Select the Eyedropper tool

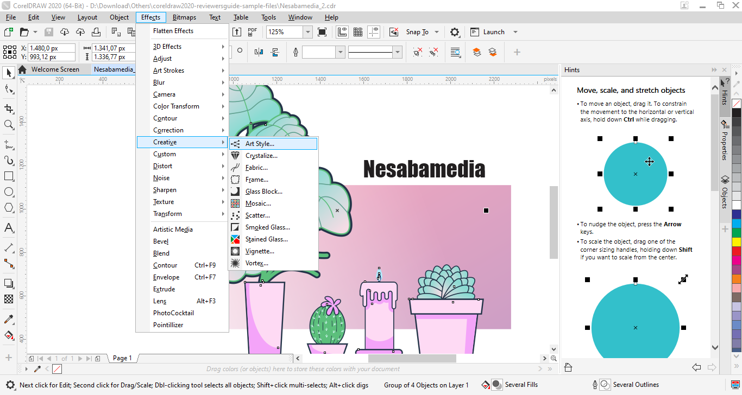point(9,319)
